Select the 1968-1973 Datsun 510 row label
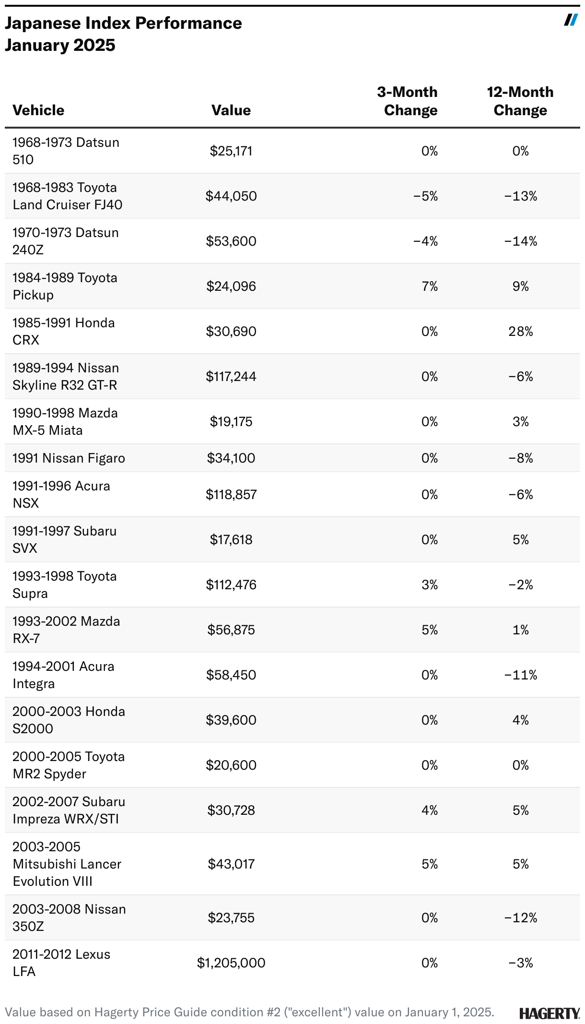 (x=66, y=151)
